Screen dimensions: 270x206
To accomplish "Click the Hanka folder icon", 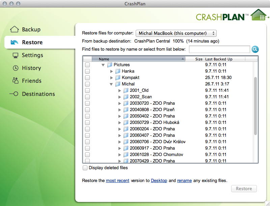I will tap(118, 71).
